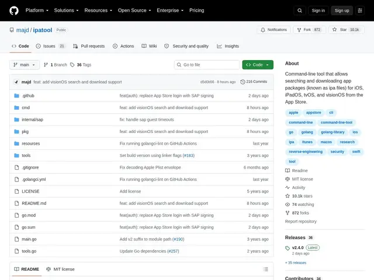Click the star icon beside 10.1k stars
The width and height of the screenshot is (374, 280).
tap(288, 196)
